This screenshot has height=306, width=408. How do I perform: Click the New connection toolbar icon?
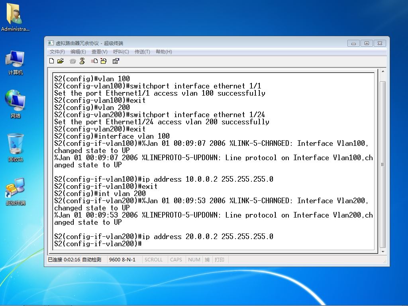coord(51,61)
